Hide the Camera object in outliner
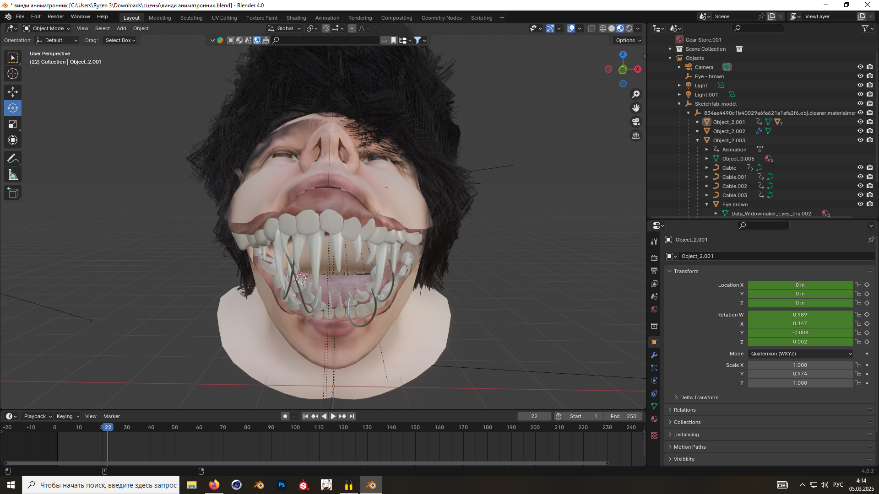Viewport: 879px width, 494px height. click(x=860, y=67)
